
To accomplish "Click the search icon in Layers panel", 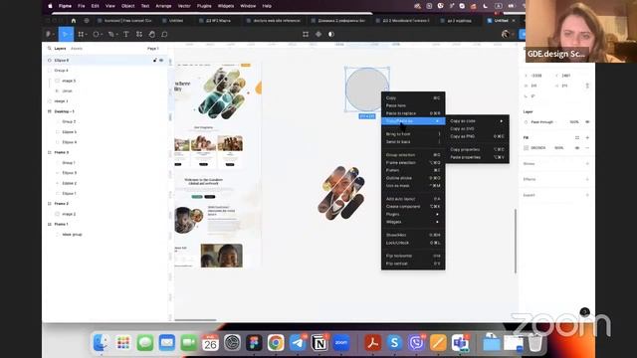I will click(49, 49).
